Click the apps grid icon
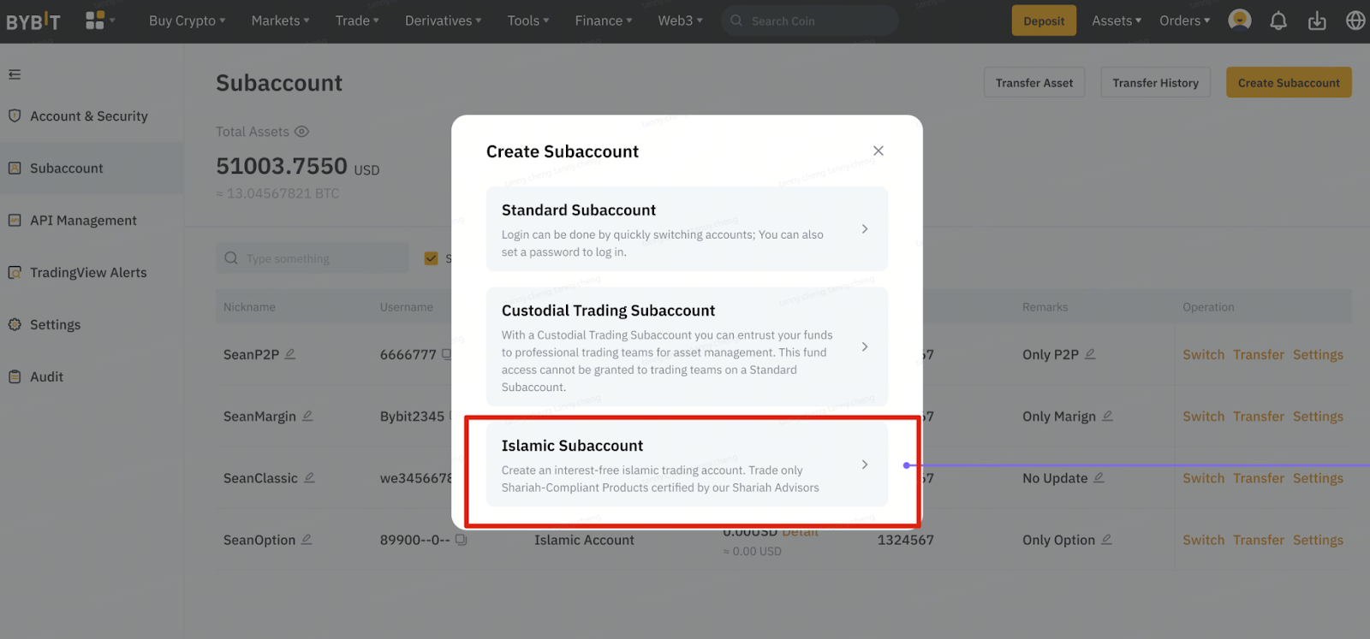Image resolution: width=1370 pixels, height=639 pixels. point(95,21)
